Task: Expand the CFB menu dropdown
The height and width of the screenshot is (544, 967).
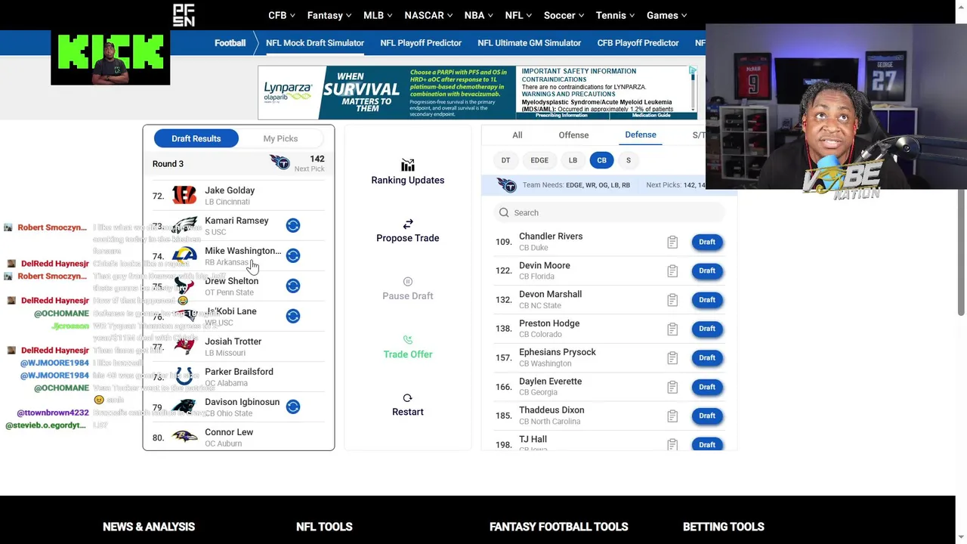Action: [282, 15]
